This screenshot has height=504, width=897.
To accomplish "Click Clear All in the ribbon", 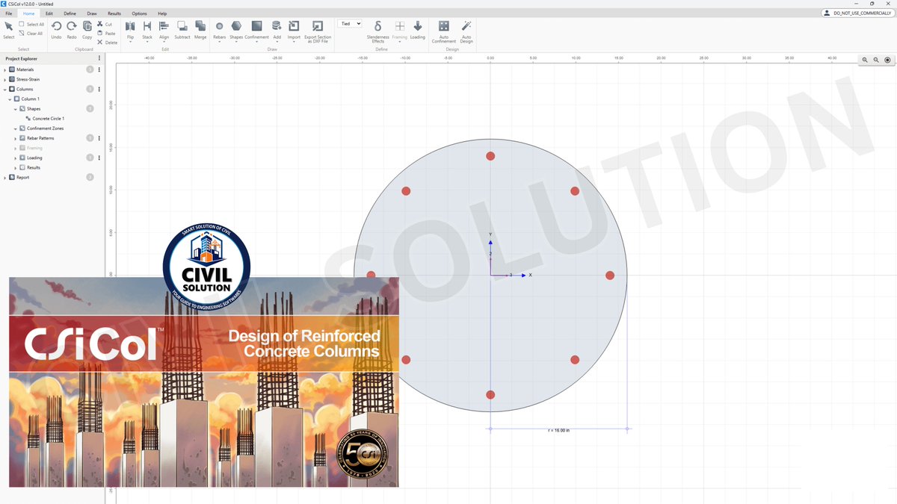I will click(x=31, y=34).
